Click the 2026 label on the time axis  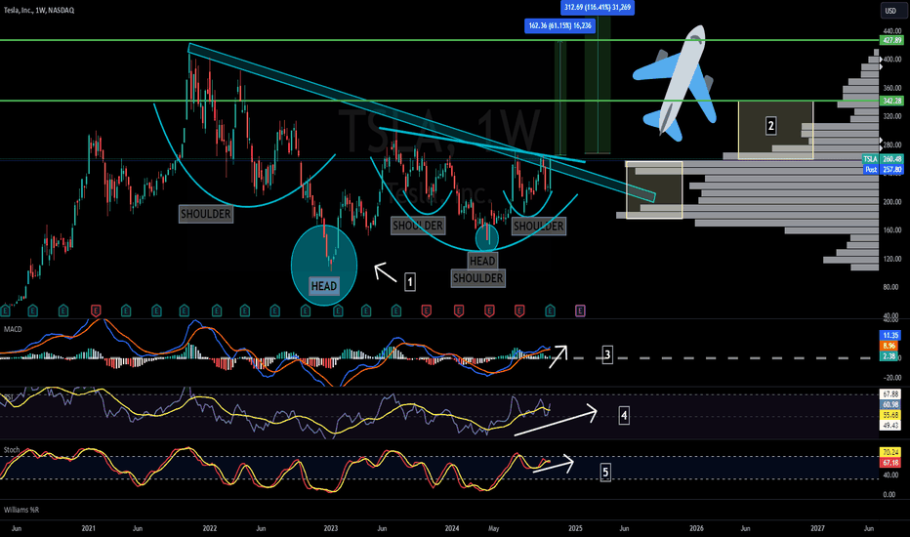click(x=696, y=528)
